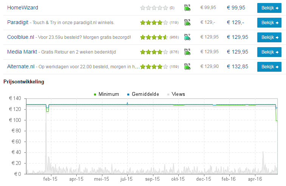286x186 pixels.
Task: Click Media Markt delivery truck icon
Action: pos(187,52)
